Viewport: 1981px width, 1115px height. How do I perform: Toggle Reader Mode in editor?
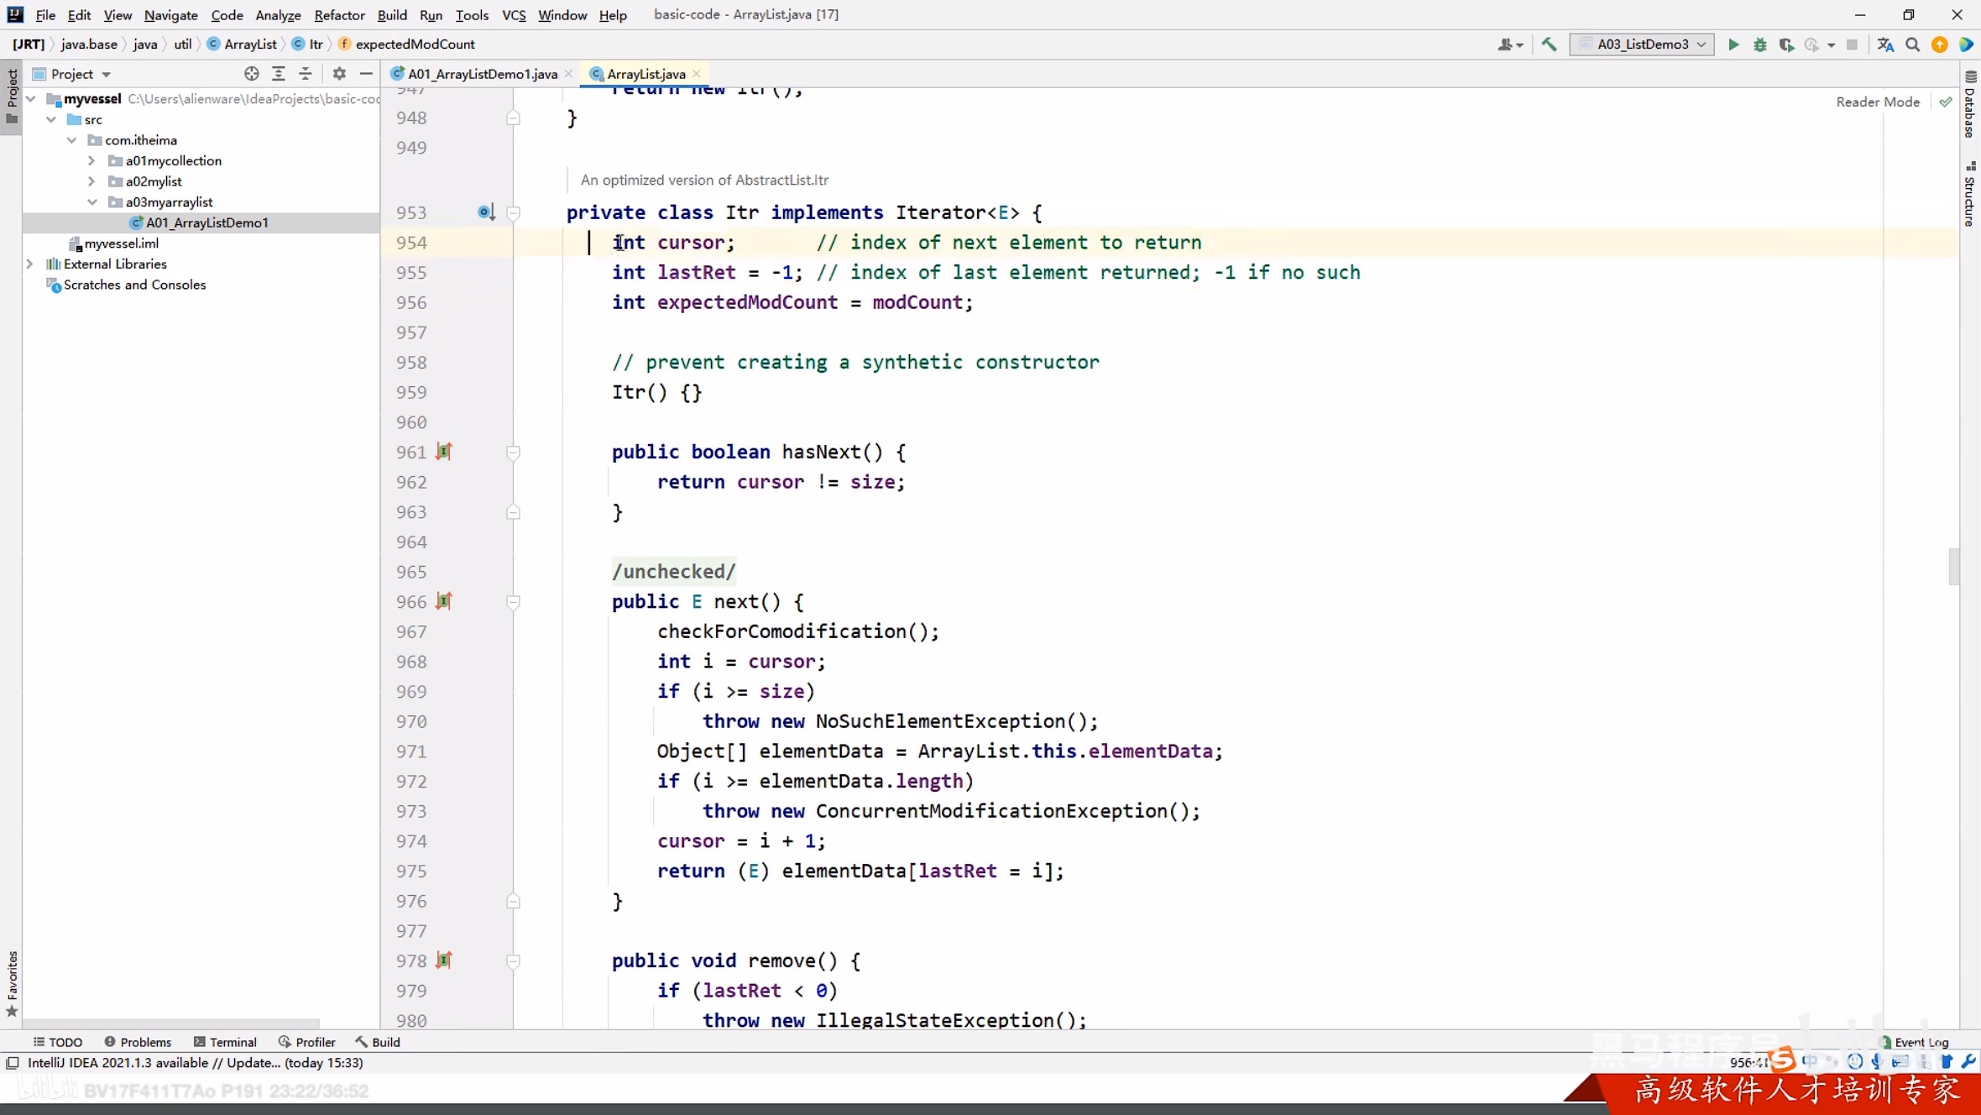(x=1877, y=102)
